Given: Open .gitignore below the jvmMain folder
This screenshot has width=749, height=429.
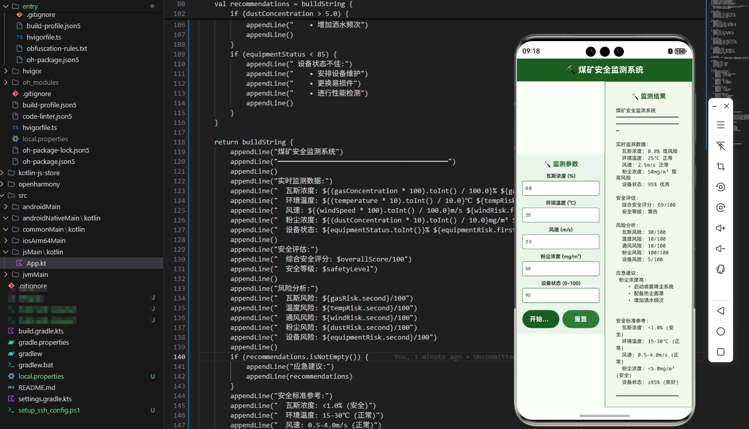Looking at the screenshot, I should pos(33,286).
